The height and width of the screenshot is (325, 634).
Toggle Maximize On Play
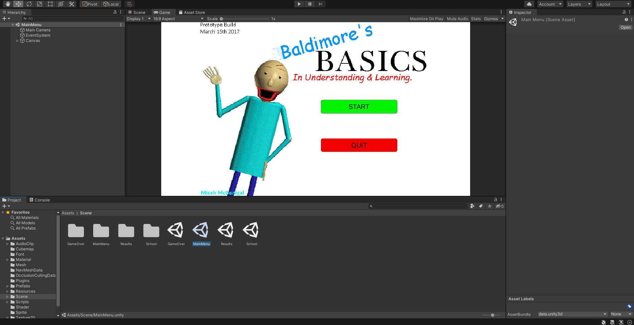pyautogui.click(x=427, y=19)
